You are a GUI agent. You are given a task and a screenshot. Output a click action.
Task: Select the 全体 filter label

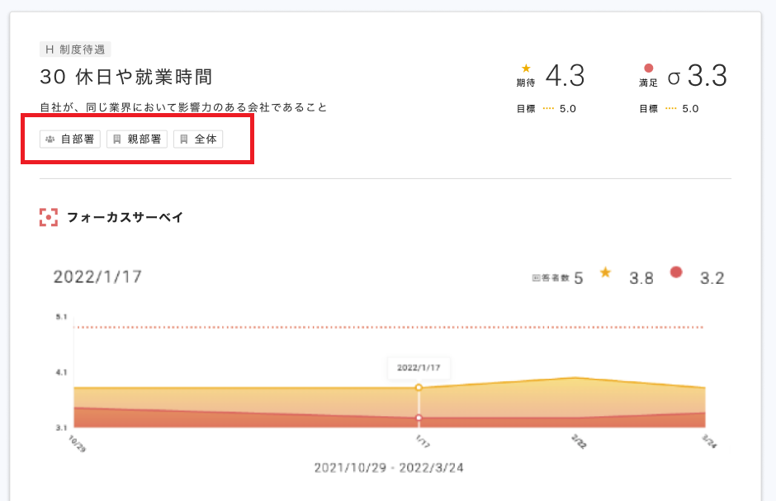(x=206, y=139)
